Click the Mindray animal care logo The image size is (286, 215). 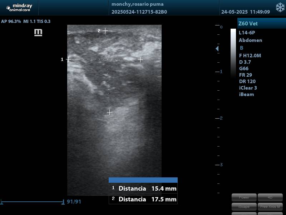click(x=19, y=8)
